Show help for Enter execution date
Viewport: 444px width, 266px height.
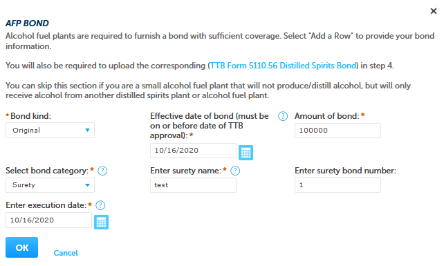(x=100, y=205)
